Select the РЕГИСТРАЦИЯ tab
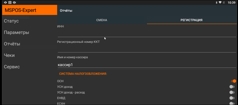The width and height of the screenshot is (238, 105). tap(191, 20)
